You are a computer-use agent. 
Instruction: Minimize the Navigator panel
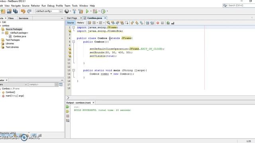(x=62, y=80)
